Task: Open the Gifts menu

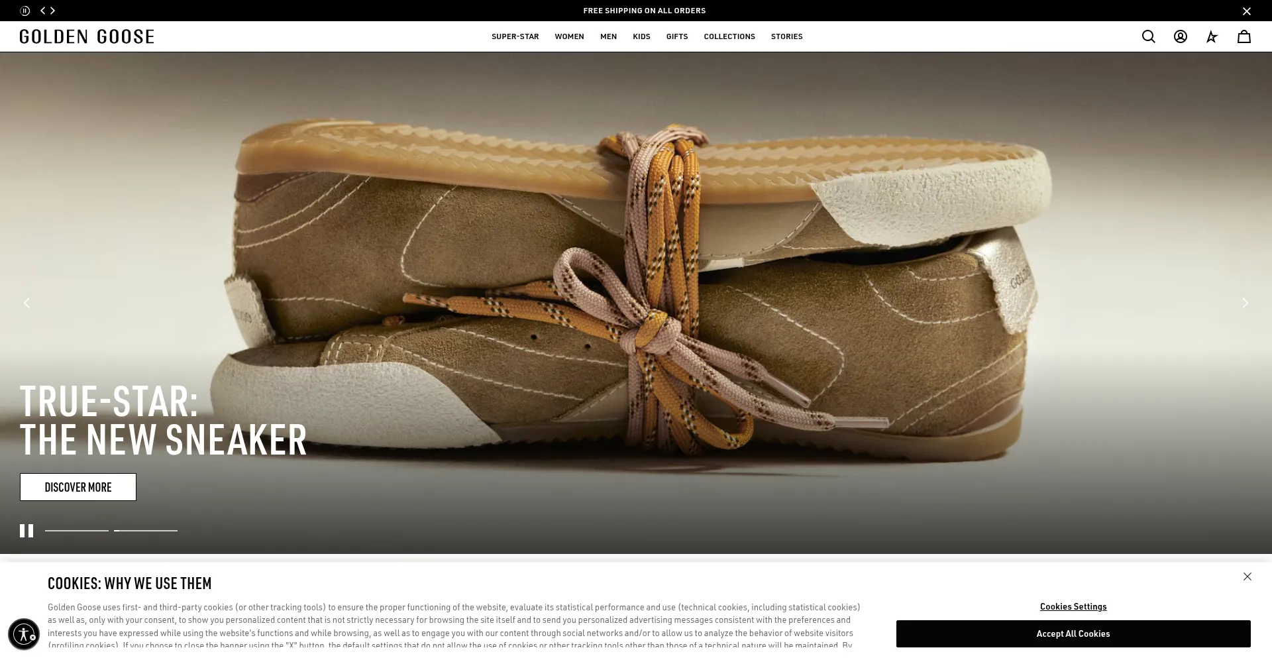Action: point(677,36)
